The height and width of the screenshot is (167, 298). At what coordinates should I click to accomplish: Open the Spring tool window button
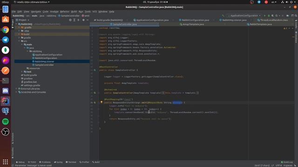pos(58,162)
